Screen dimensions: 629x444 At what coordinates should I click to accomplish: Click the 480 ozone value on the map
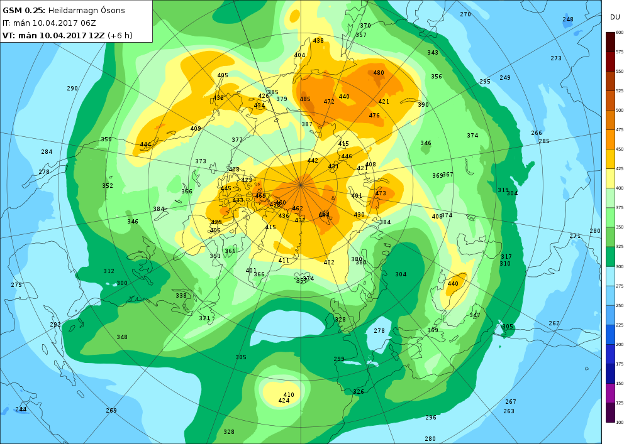(379, 73)
